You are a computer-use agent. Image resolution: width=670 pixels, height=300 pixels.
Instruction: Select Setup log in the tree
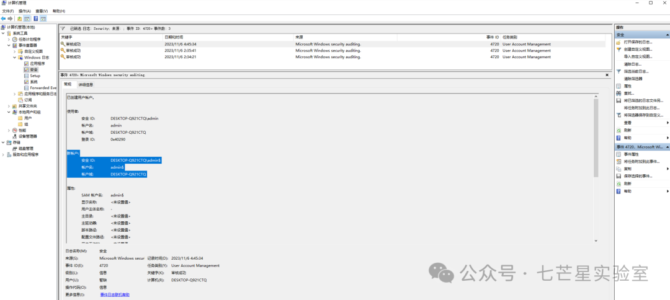(x=35, y=76)
